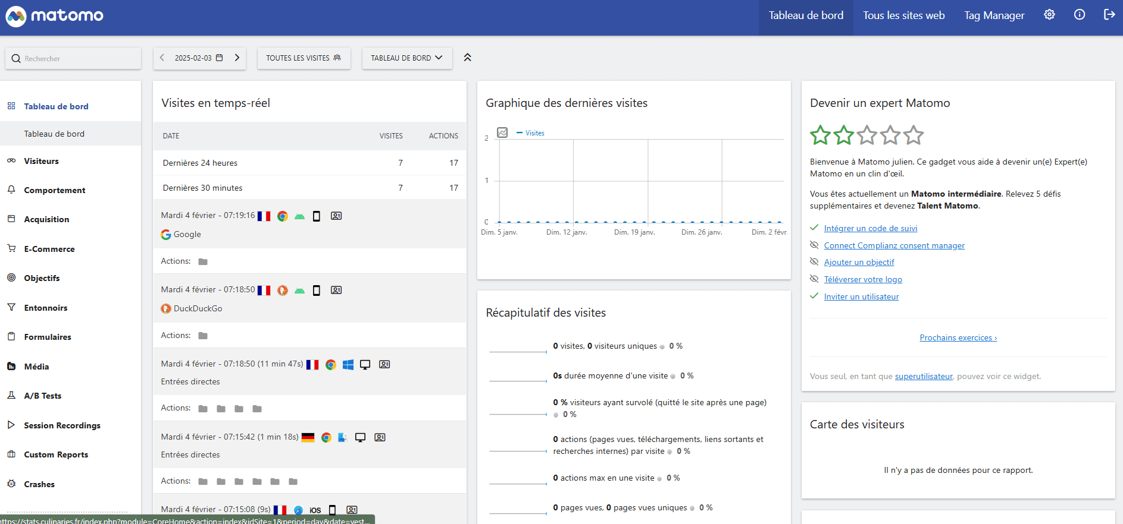Open Média in sidebar
The width and height of the screenshot is (1123, 524).
click(36, 367)
